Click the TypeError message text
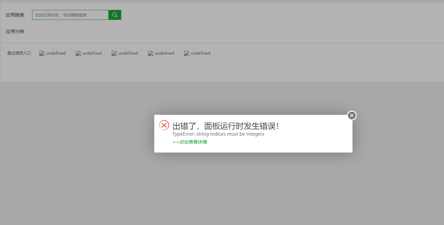The width and height of the screenshot is (444, 225). coord(218,134)
